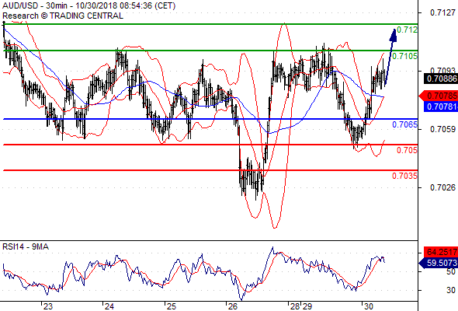Click the 0.7026 price axis label
This screenshot has width=458, height=311.
442,187
